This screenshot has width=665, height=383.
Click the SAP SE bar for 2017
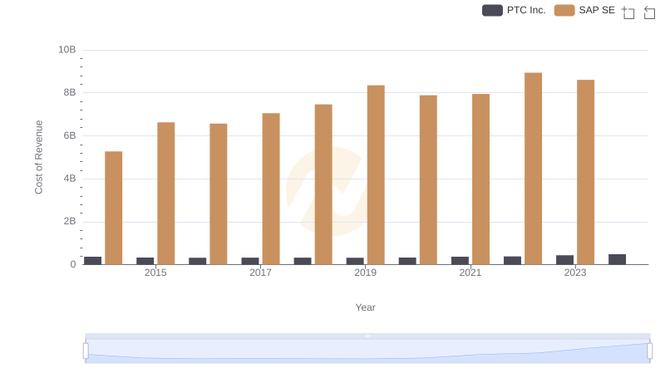271,189
